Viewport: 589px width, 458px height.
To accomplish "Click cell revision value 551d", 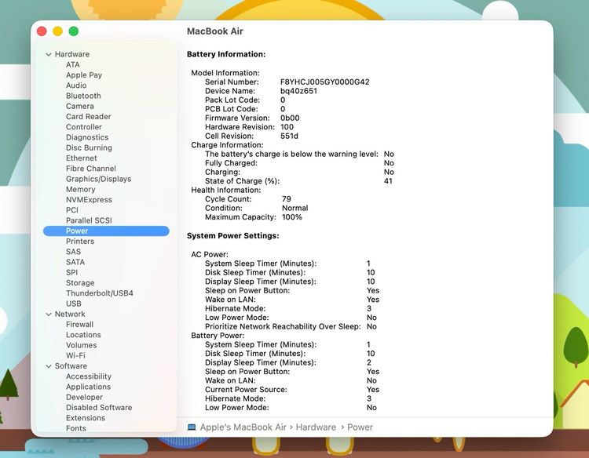I will coord(289,136).
